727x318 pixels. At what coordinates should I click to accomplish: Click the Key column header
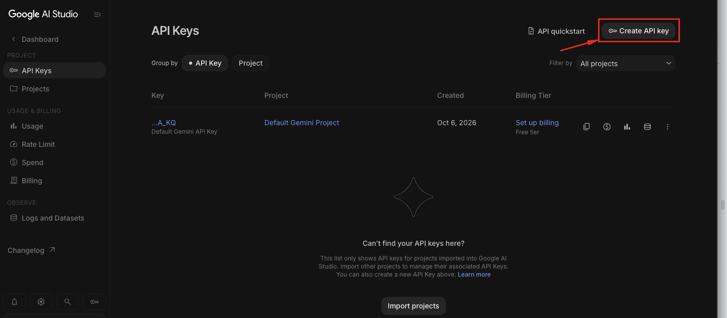tap(158, 95)
